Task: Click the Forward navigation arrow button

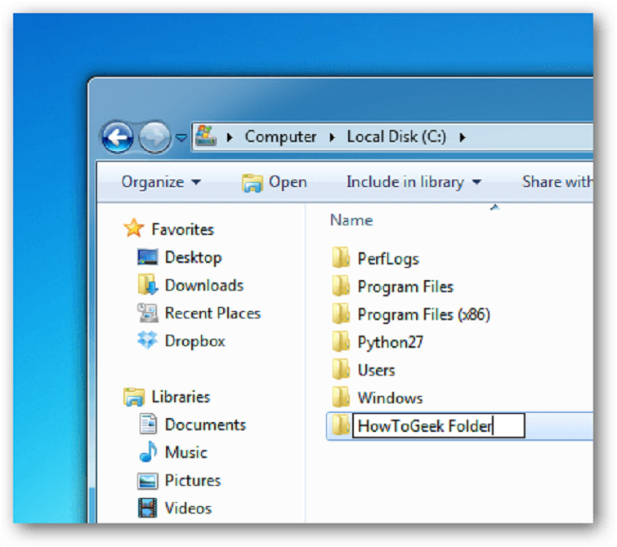Action: coord(154,137)
